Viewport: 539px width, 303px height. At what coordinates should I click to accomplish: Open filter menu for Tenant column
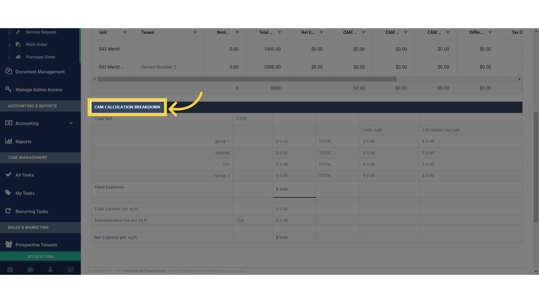[x=195, y=33]
